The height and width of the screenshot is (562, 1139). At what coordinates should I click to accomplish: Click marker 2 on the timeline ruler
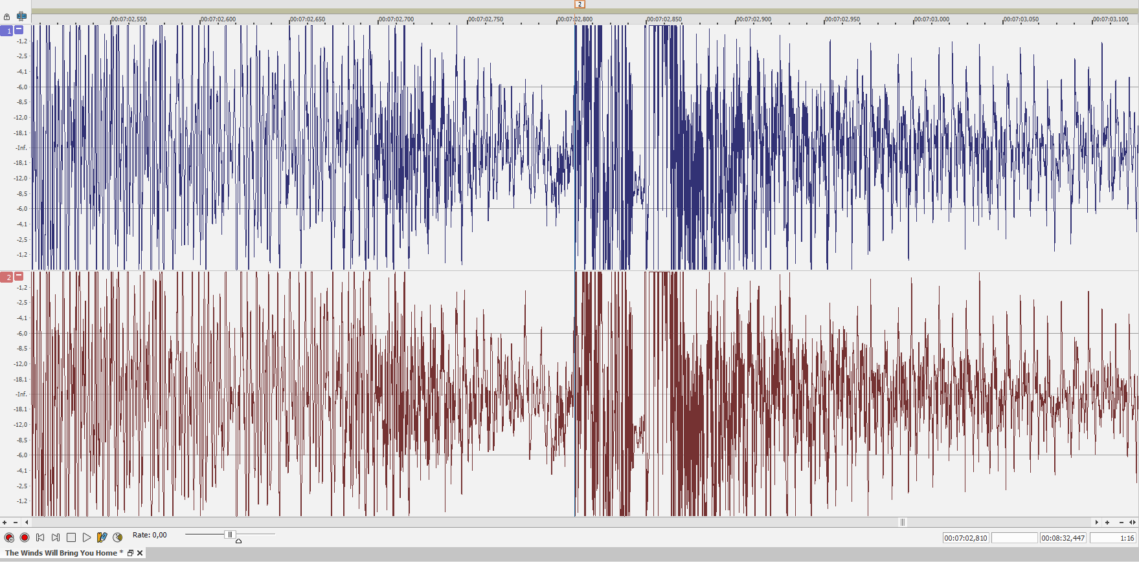tap(580, 5)
